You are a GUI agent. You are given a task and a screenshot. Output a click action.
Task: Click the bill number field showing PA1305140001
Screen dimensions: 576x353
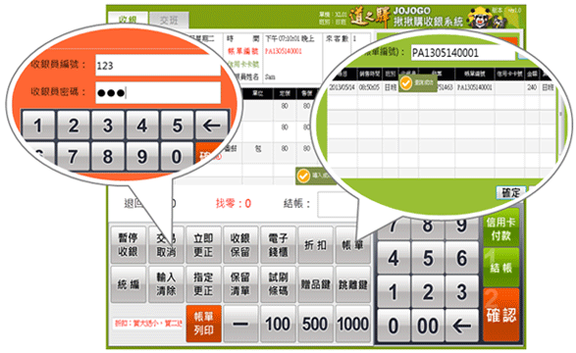coord(462,53)
